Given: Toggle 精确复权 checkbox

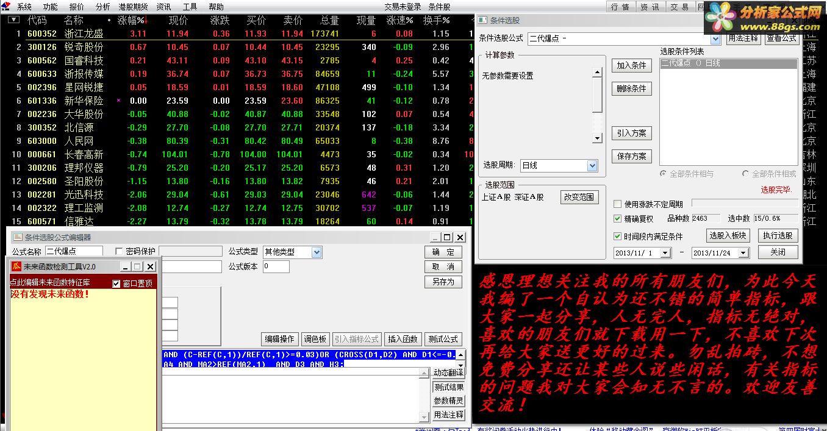Looking at the screenshot, I should point(618,219).
